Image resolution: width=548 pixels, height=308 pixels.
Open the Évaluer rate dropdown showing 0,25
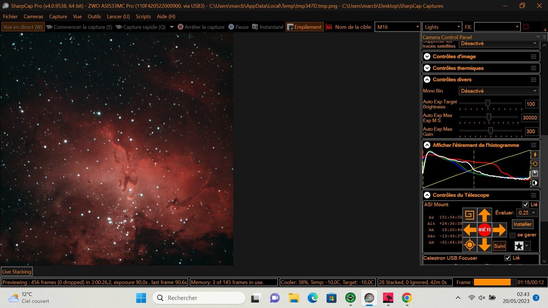(527, 213)
